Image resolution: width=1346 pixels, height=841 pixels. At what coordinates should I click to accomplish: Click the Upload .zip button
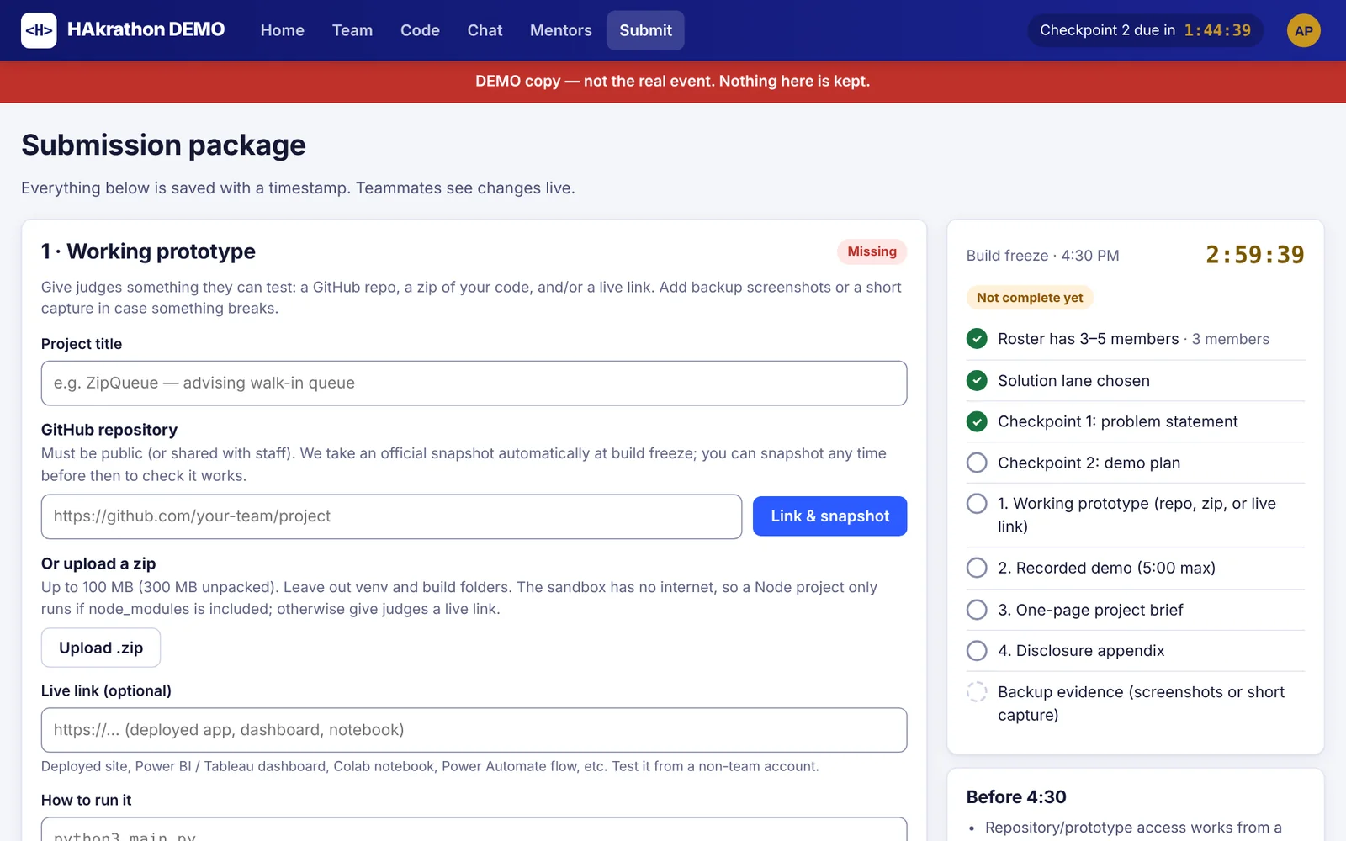pos(101,648)
